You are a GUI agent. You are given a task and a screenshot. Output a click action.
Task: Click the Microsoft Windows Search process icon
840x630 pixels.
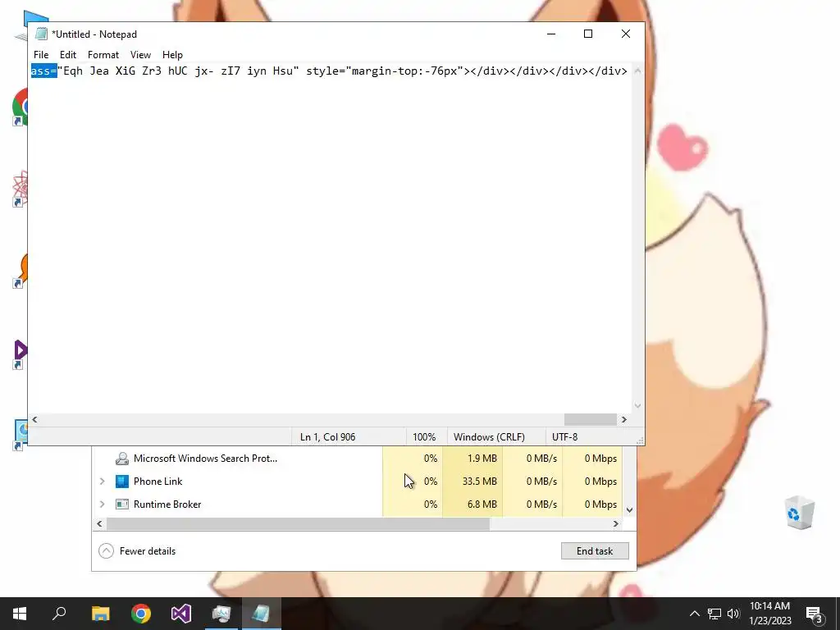pos(122,459)
